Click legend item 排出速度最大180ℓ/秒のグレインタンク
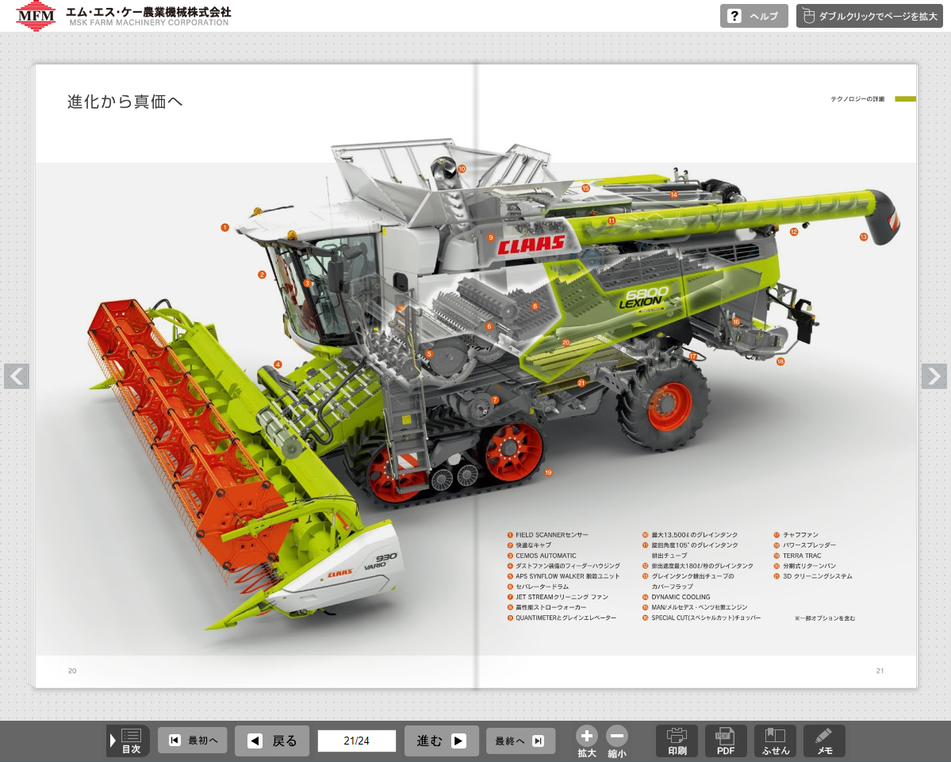Image resolution: width=951 pixels, height=762 pixels. (698, 566)
